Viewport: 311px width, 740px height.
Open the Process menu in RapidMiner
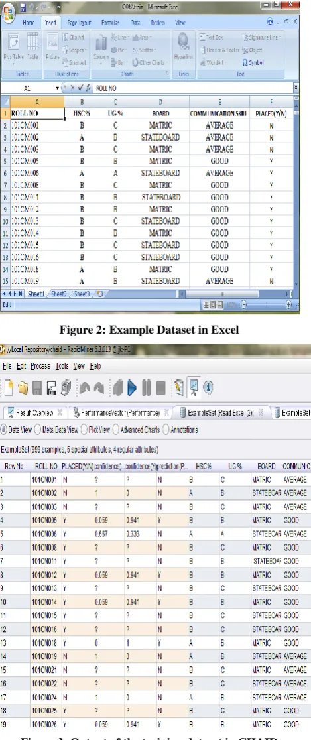tap(40, 366)
